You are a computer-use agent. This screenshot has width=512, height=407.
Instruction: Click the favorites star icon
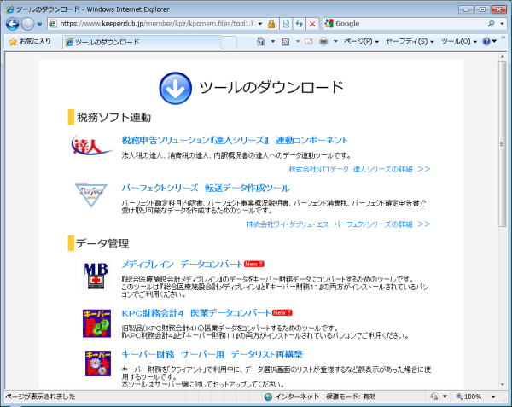13,42
